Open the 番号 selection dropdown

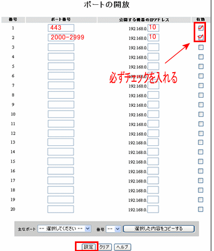pyautogui.click(x=113, y=229)
